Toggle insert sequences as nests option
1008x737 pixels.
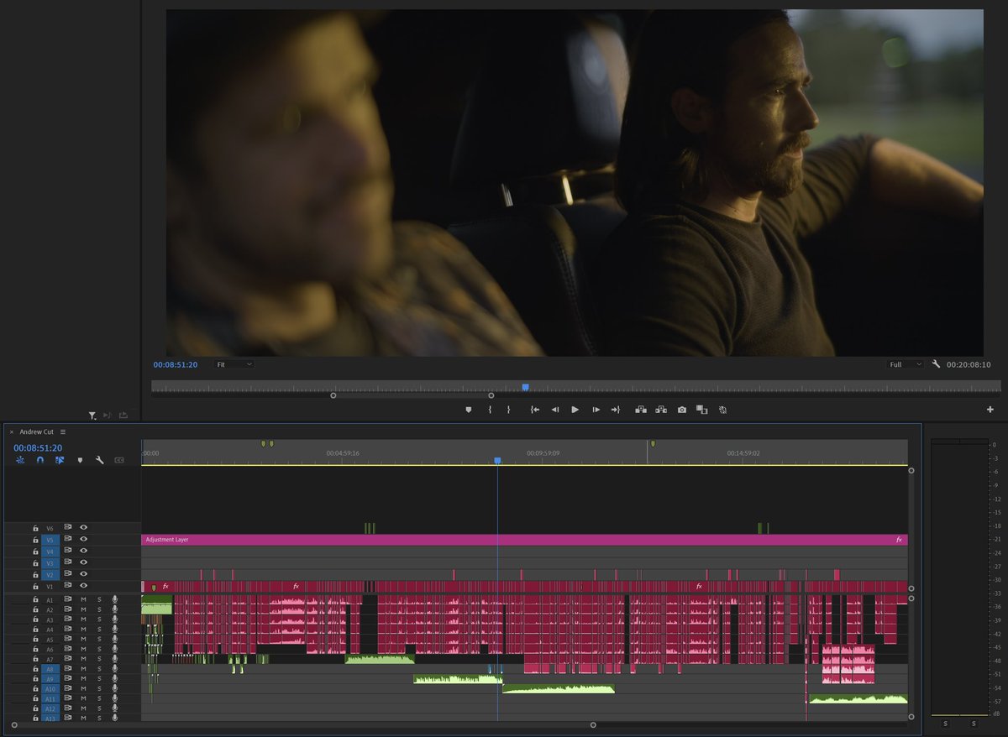[x=20, y=460]
